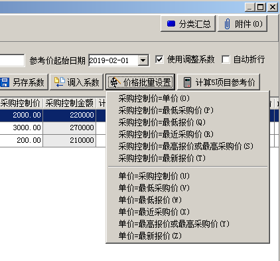
Task: Select the 3000.00 price cell
Action: pyautogui.click(x=21, y=128)
